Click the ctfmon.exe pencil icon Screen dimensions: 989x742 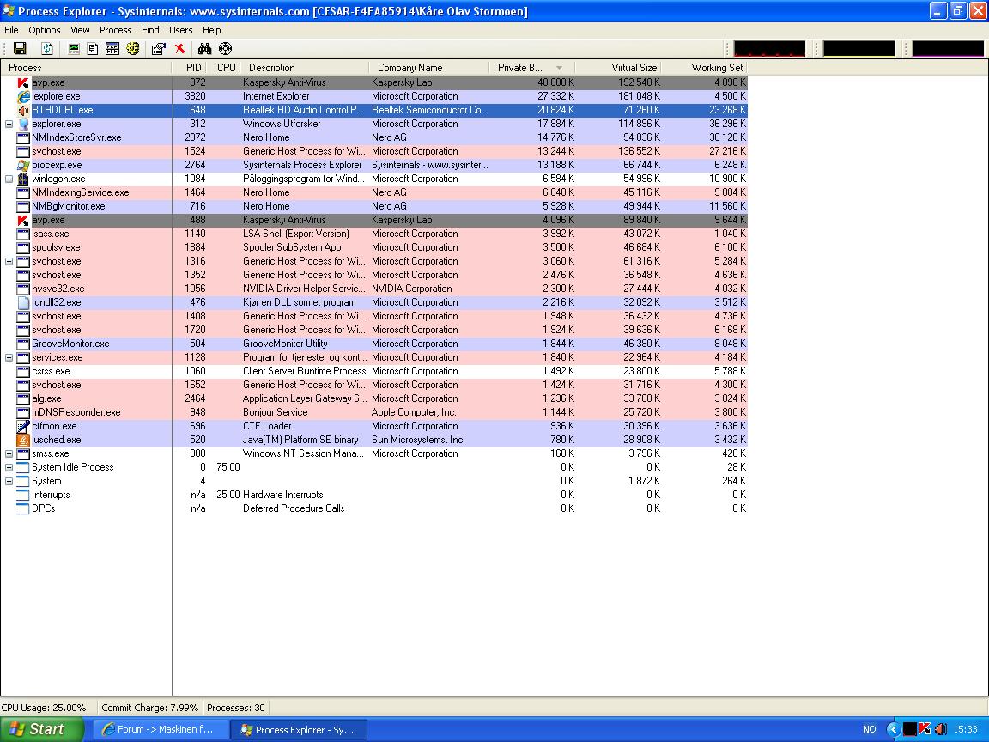[x=23, y=427]
